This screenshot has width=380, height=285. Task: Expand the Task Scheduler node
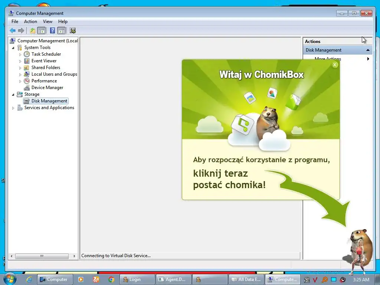point(20,55)
